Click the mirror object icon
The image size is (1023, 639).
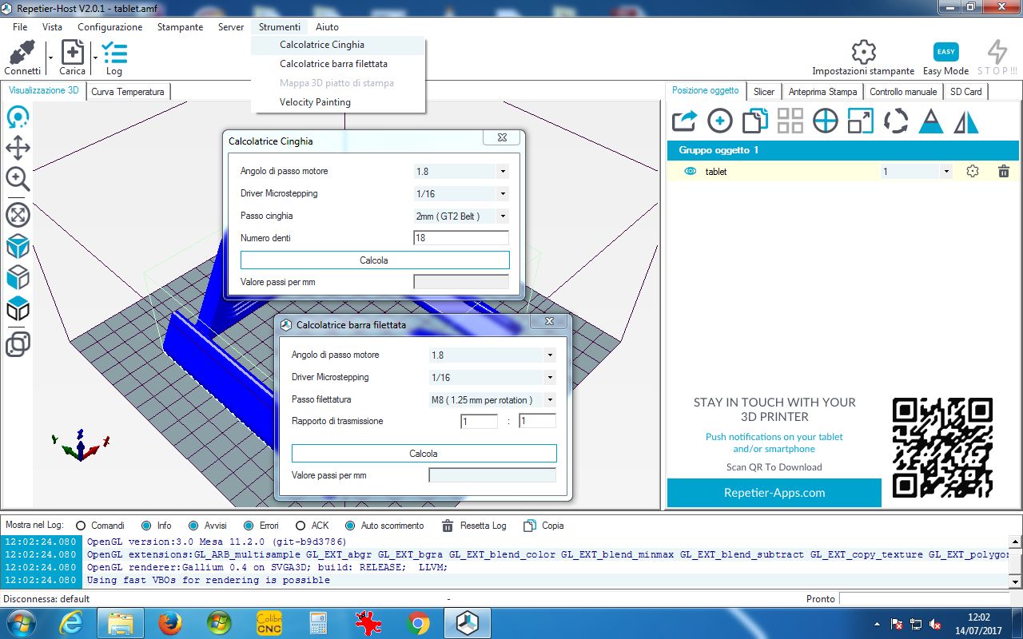coord(966,121)
